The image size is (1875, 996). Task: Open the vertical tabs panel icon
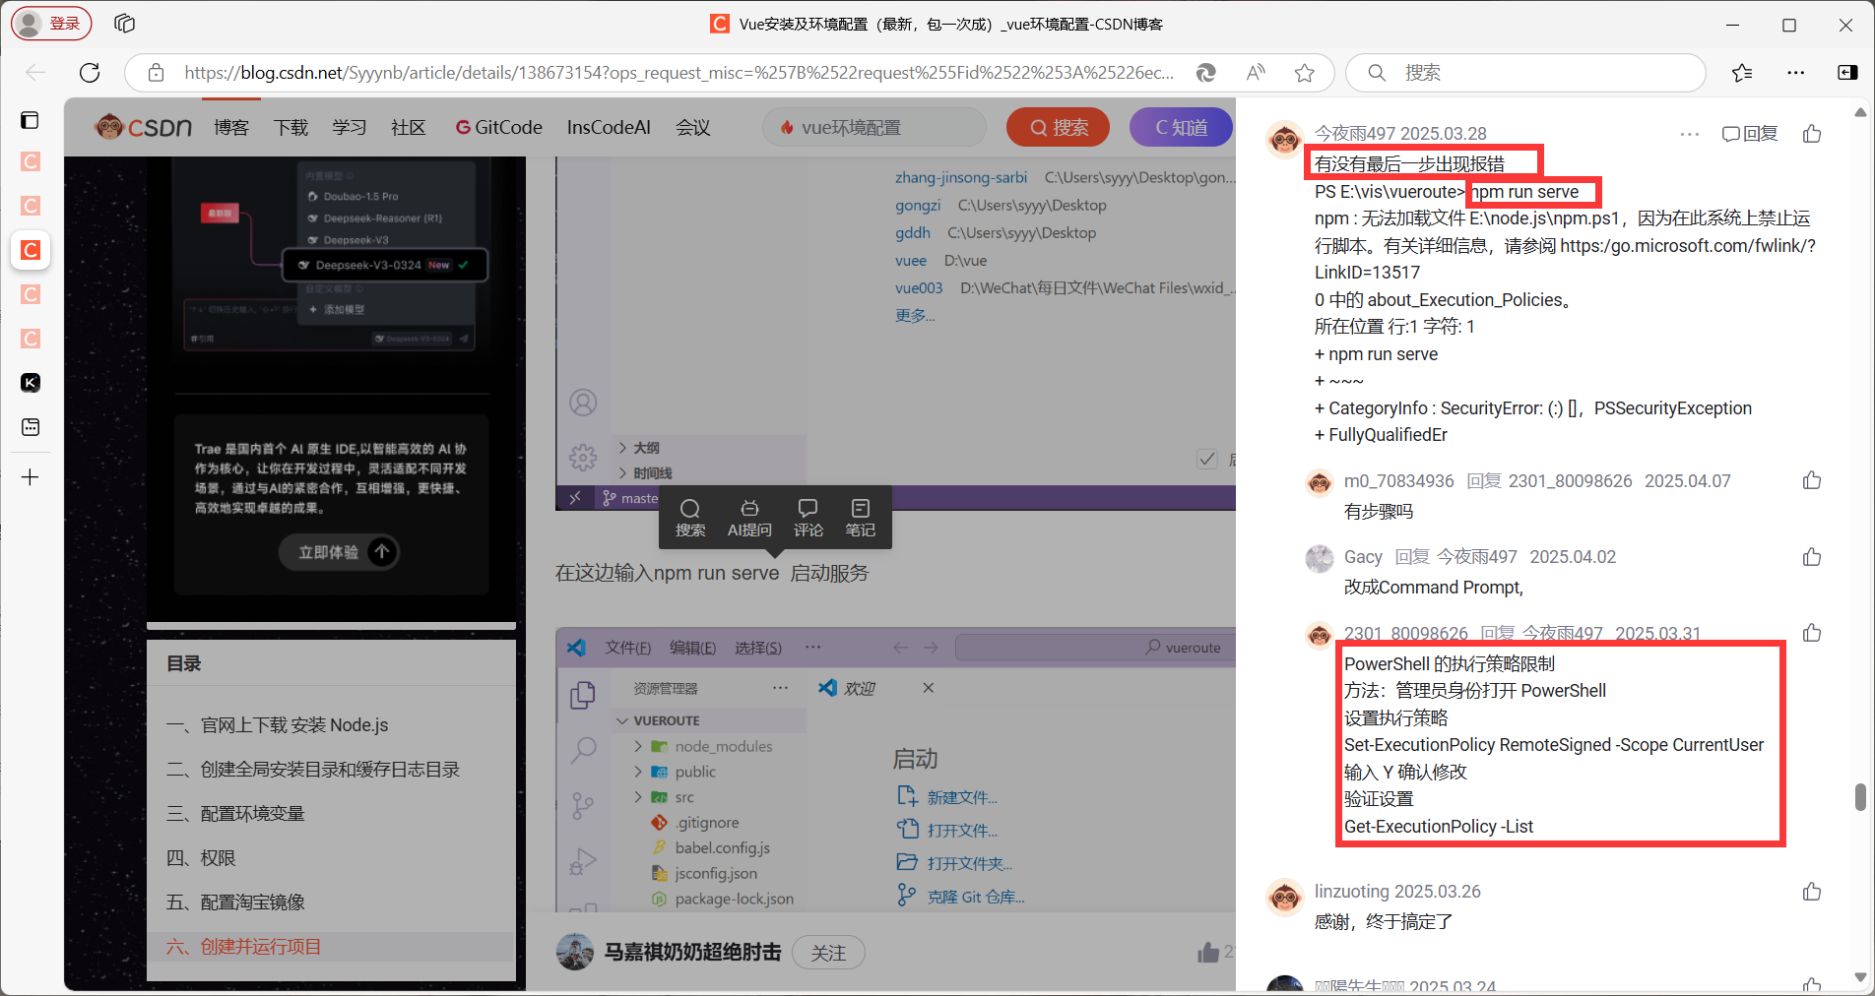click(x=31, y=120)
